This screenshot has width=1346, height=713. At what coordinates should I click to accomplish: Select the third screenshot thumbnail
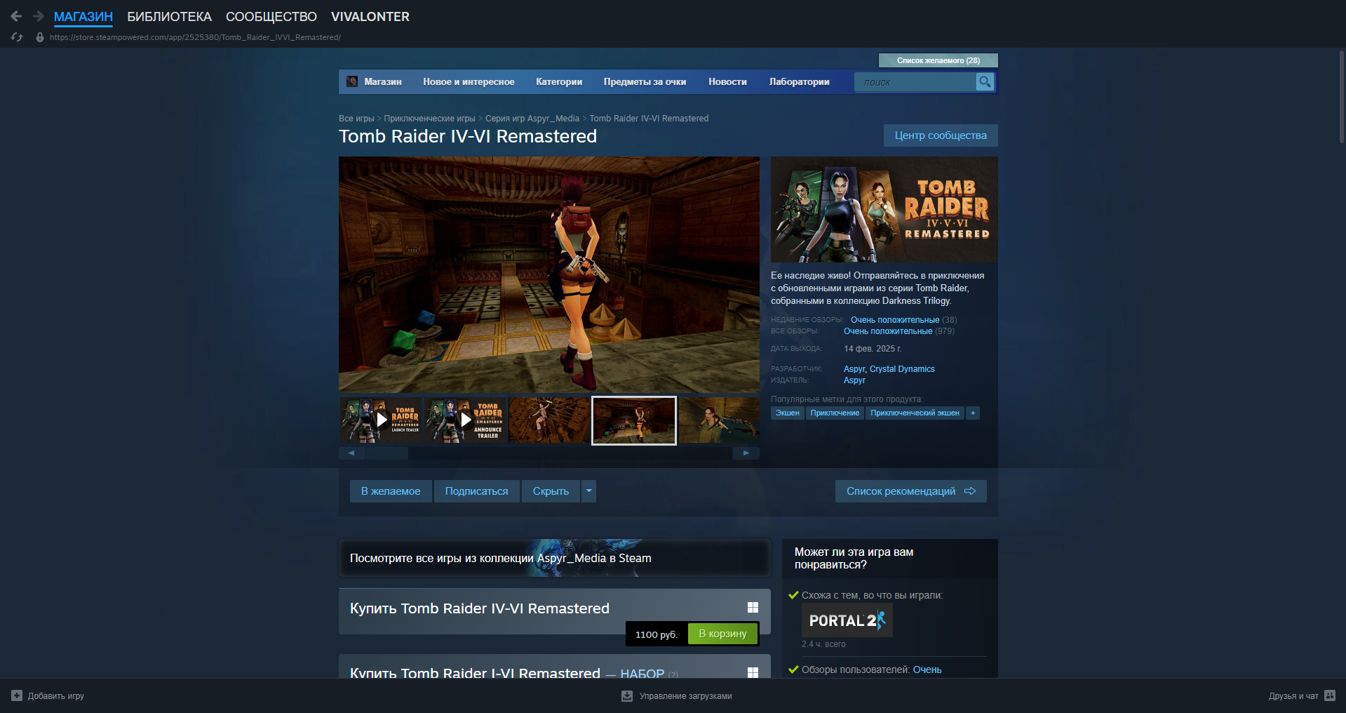click(549, 420)
